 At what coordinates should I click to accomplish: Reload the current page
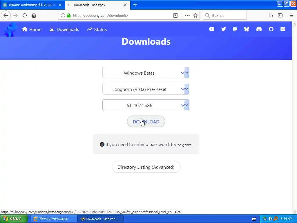coord(25,16)
